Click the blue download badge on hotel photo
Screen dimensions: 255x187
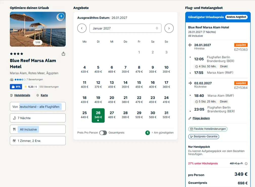click(x=61, y=16)
